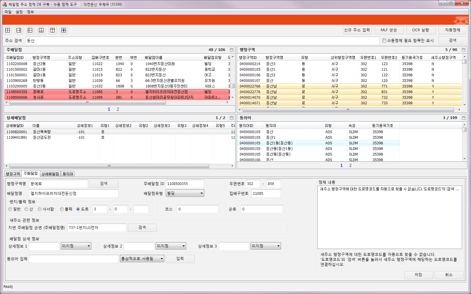The height and width of the screenshot is (294, 471).
Task: Open the 배달점유형 dropdown showing 빌딩
Action: tap(185, 193)
